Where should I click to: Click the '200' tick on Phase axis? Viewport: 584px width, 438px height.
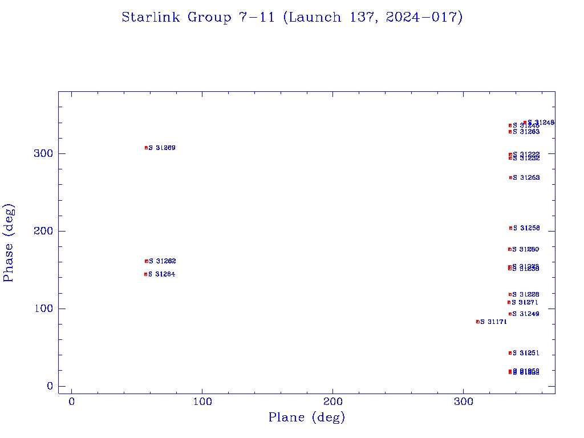(43, 231)
